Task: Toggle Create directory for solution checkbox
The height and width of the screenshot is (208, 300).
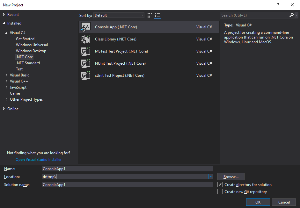Action: click(220, 184)
